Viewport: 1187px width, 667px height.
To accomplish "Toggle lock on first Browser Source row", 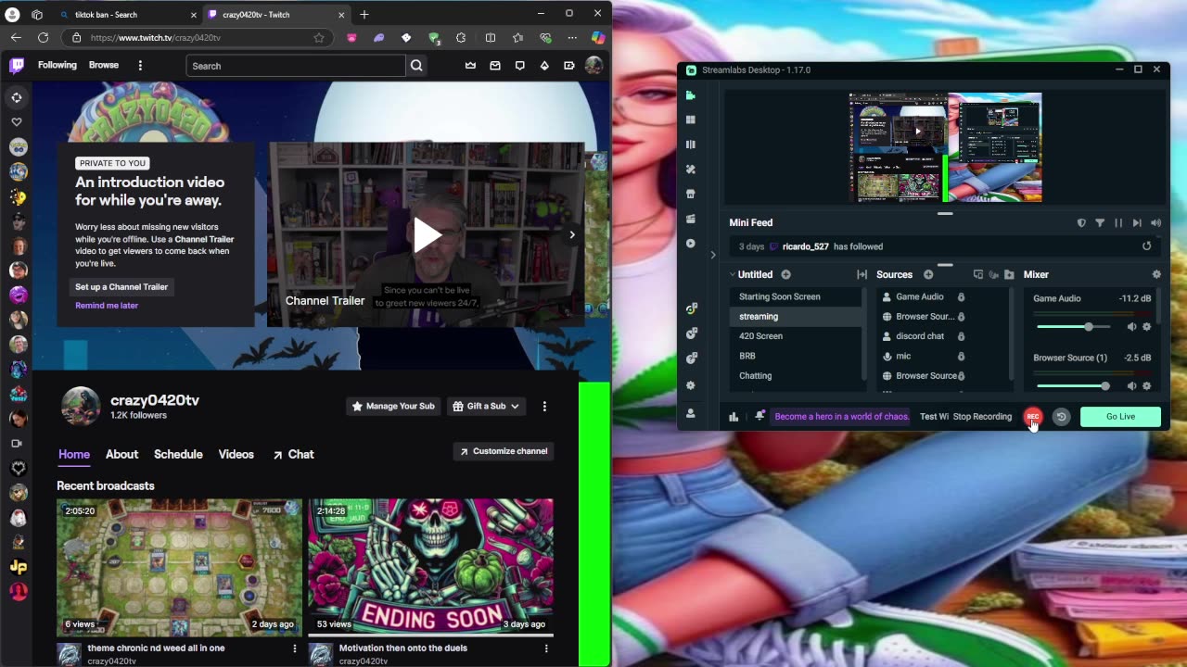I will [x=961, y=317].
